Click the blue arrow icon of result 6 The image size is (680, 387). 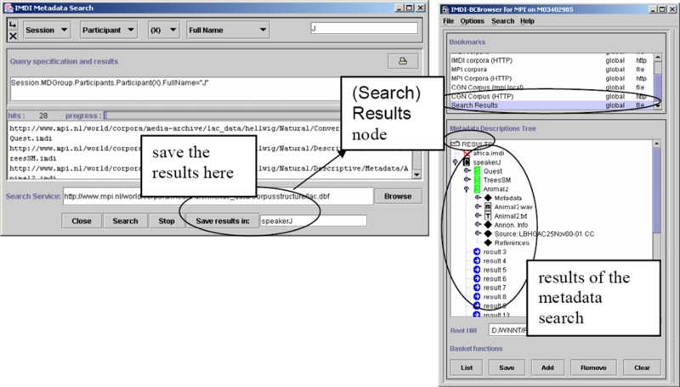tap(477, 278)
